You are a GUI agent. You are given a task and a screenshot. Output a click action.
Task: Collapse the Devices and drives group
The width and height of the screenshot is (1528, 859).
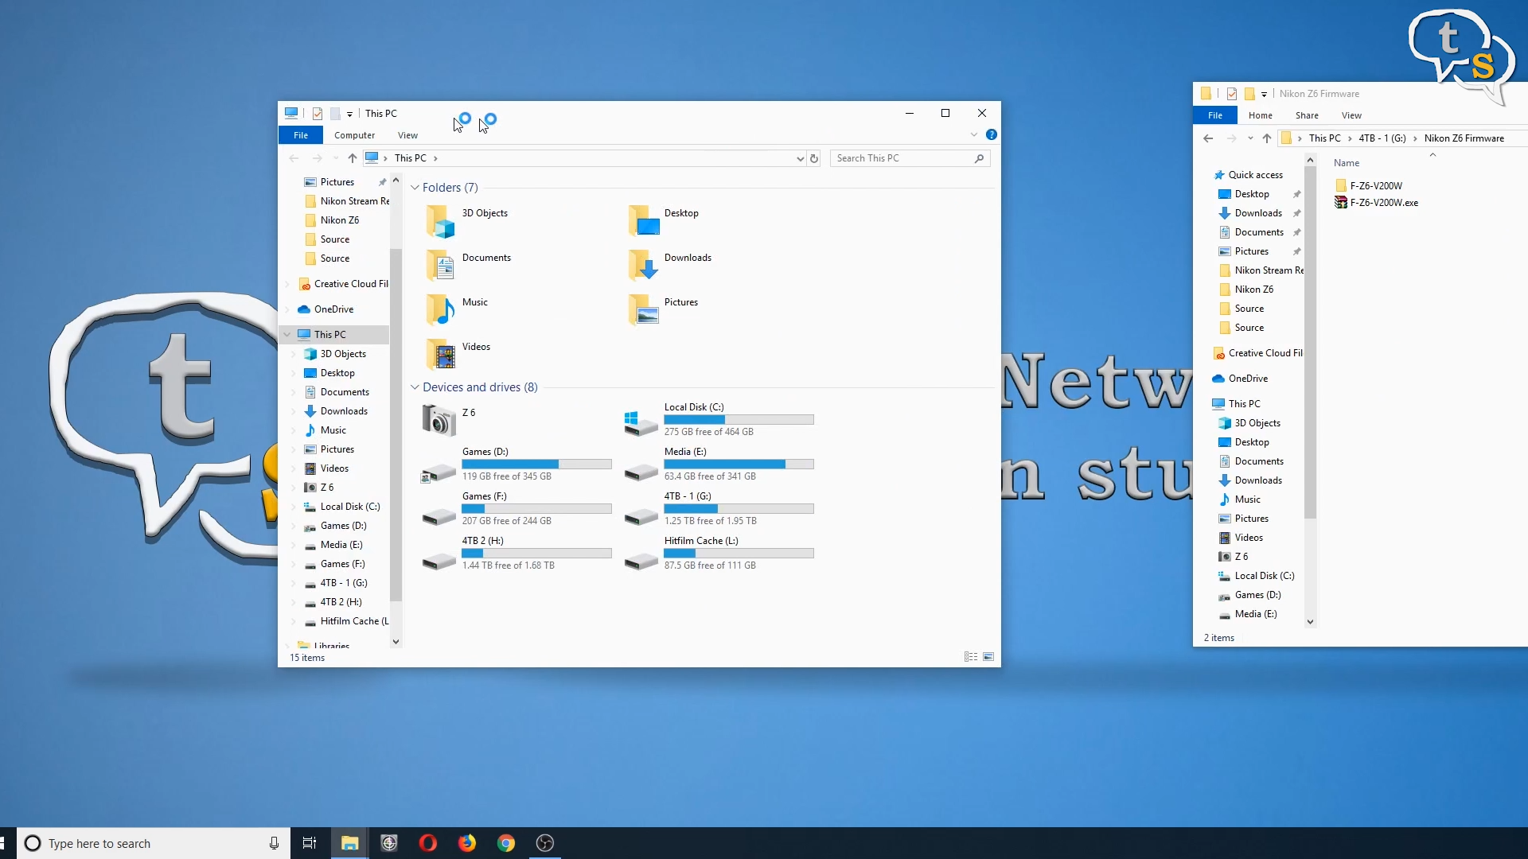[415, 387]
